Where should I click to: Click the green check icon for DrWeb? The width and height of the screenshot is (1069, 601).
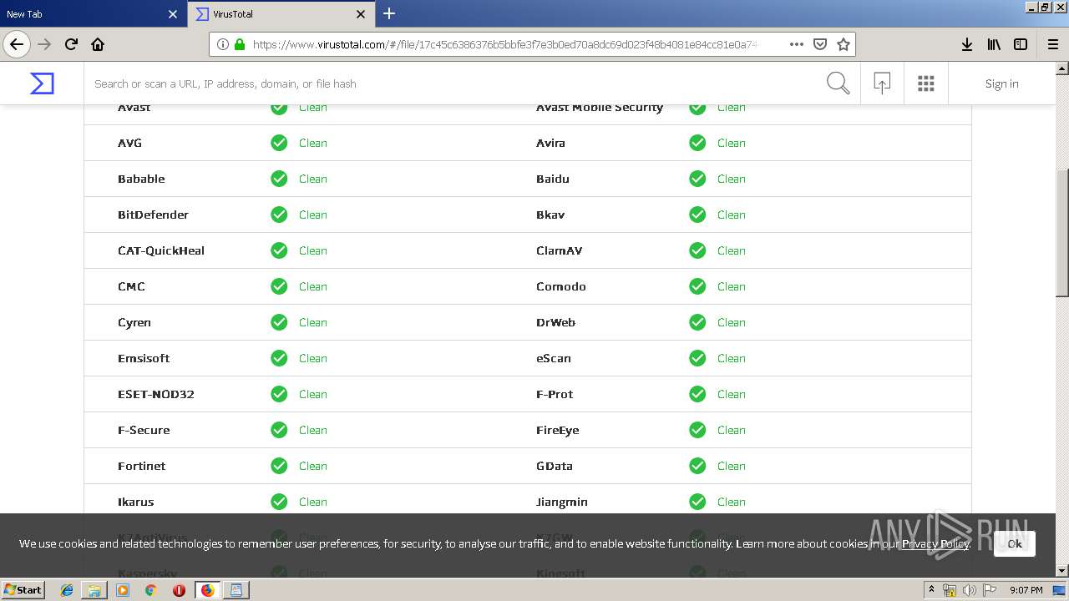[697, 322]
